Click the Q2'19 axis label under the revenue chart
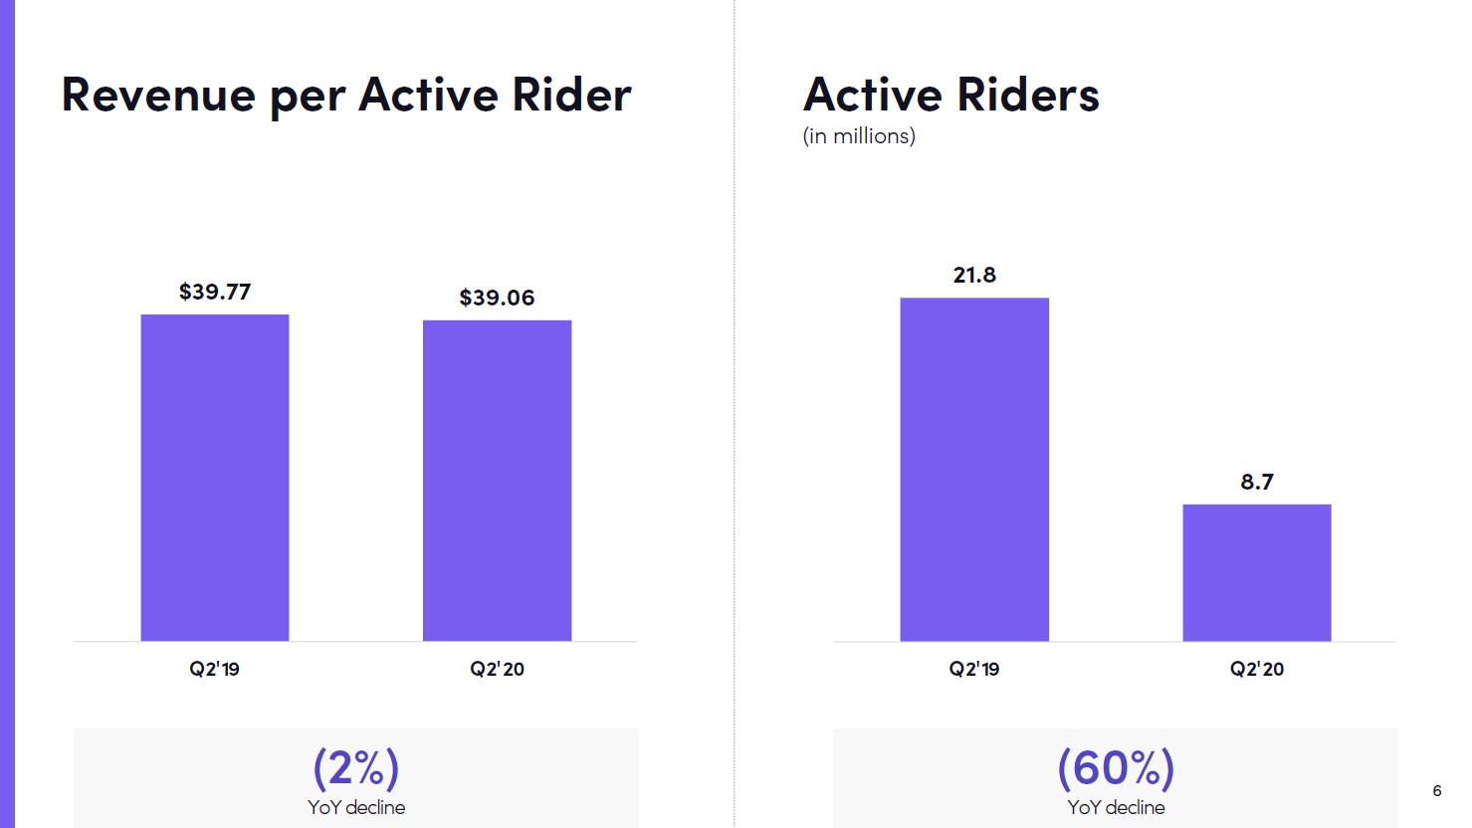Image resolution: width=1472 pixels, height=828 pixels. pyautogui.click(x=215, y=669)
